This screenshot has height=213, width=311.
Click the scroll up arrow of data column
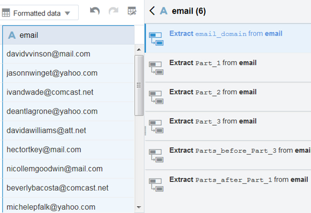click(139, 50)
